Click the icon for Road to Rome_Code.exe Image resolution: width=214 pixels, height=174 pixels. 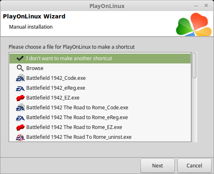point(20,108)
